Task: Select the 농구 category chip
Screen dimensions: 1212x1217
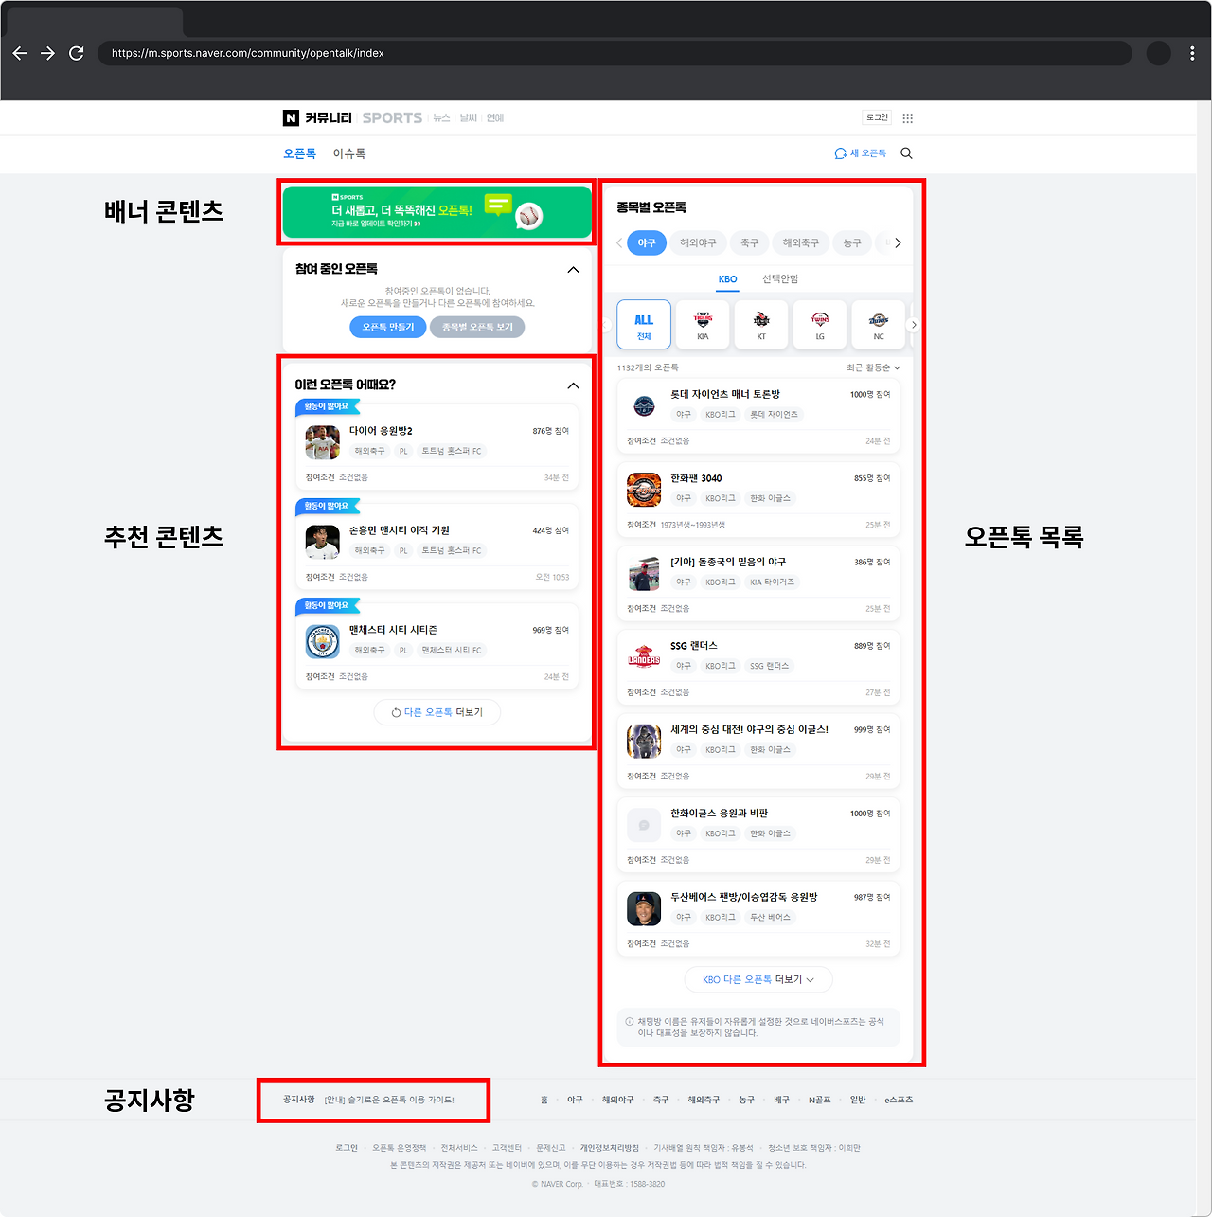Action: [852, 243]
